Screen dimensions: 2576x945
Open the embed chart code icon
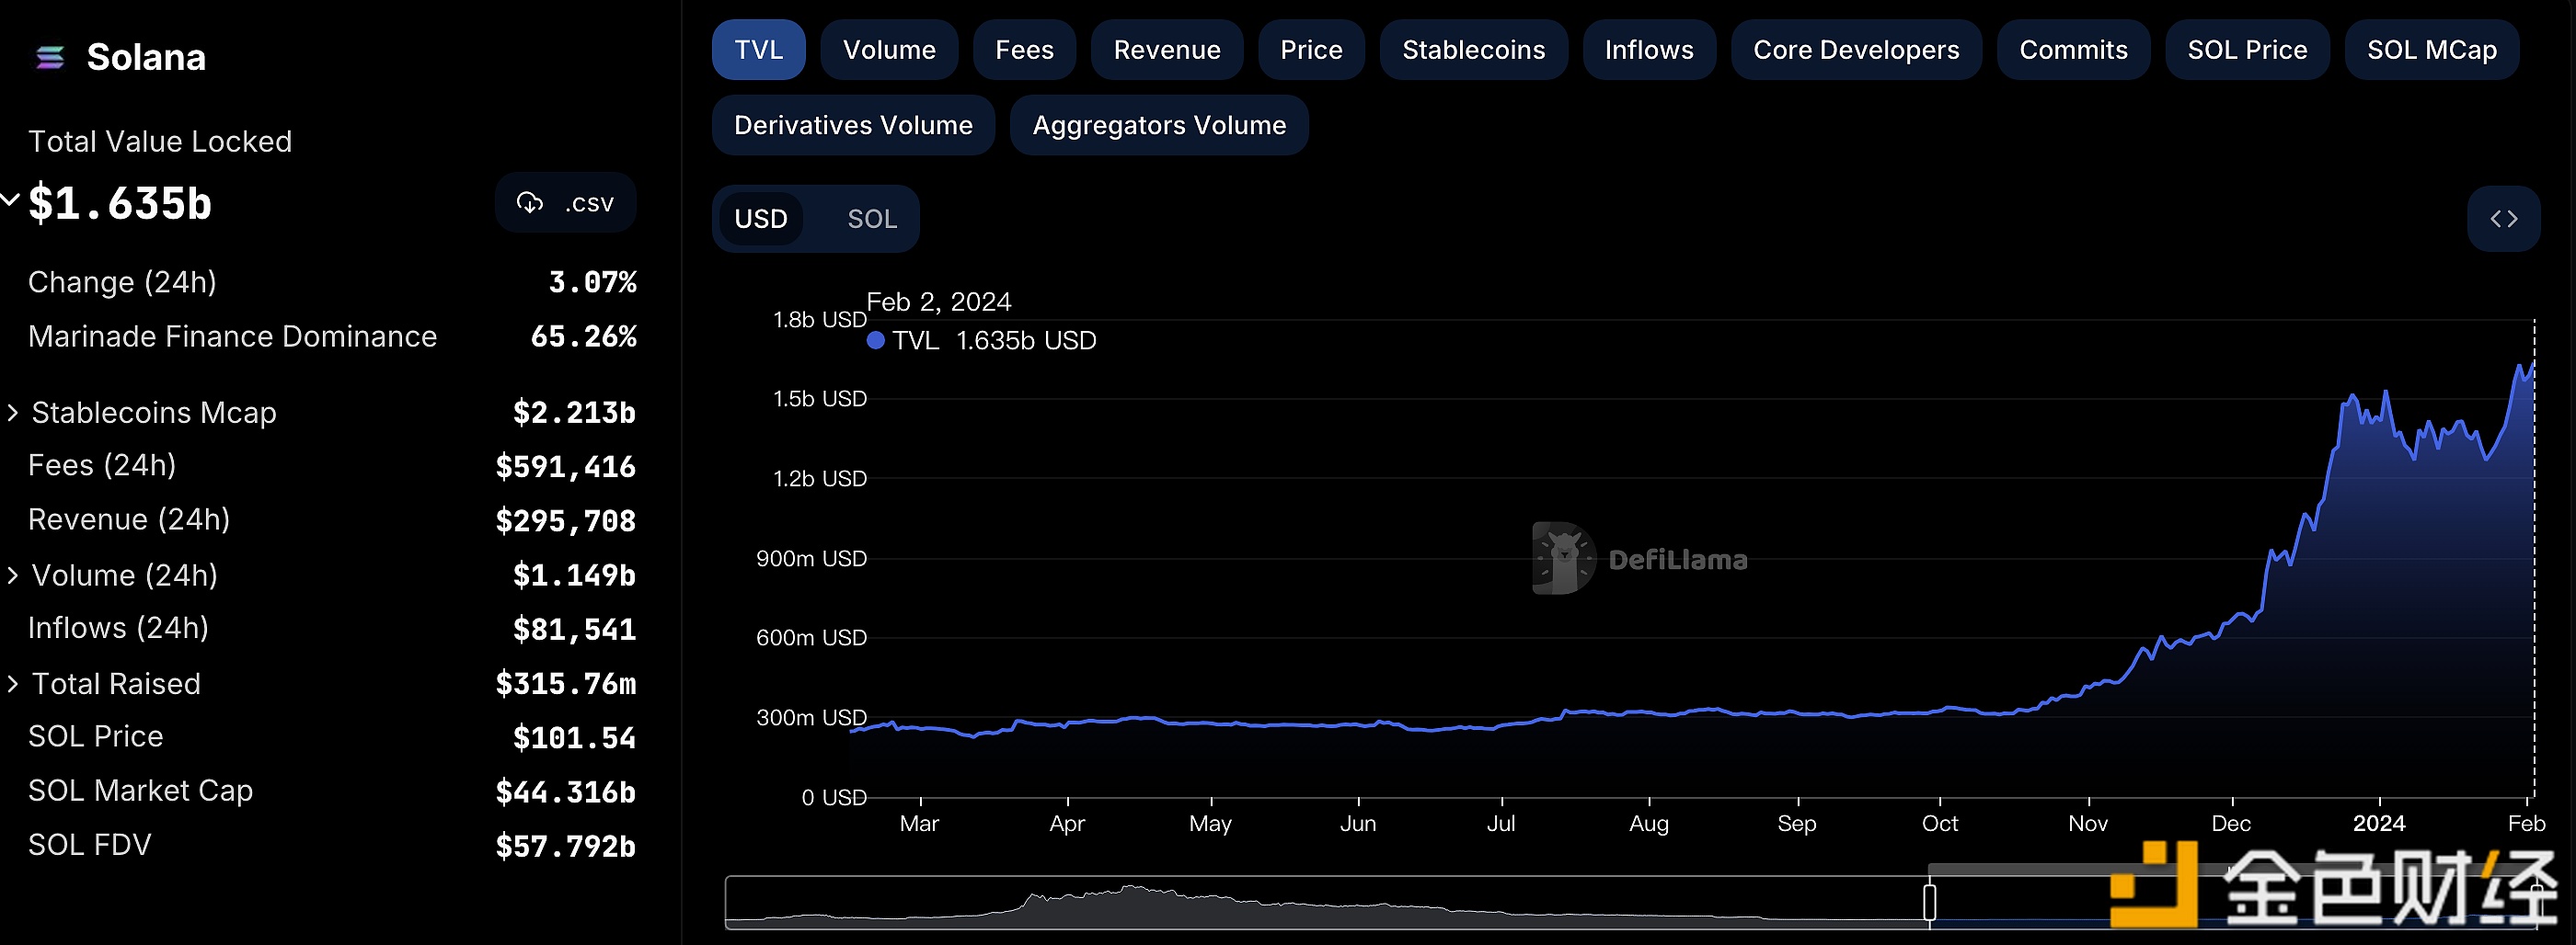(x=2503, y=219)
